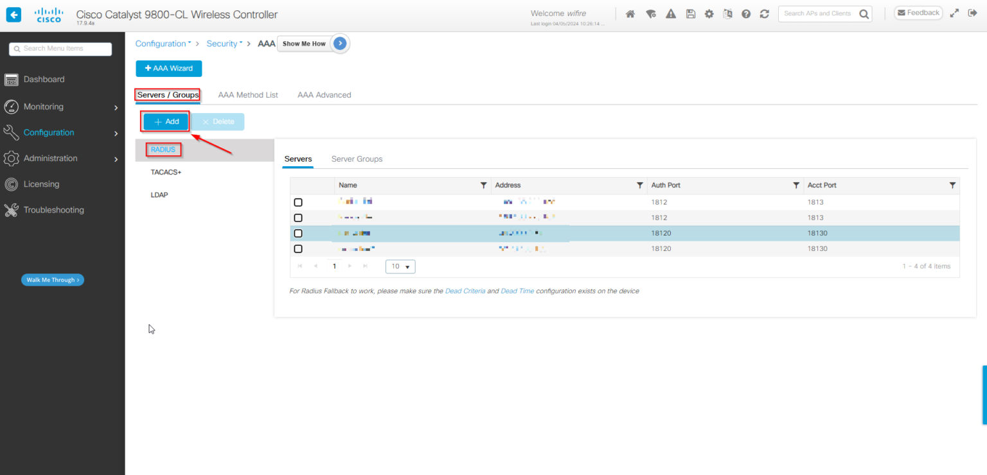This screenshot has height=475, width=987.
Task: Launch the AAA Wizard
Action: [168, 69]
